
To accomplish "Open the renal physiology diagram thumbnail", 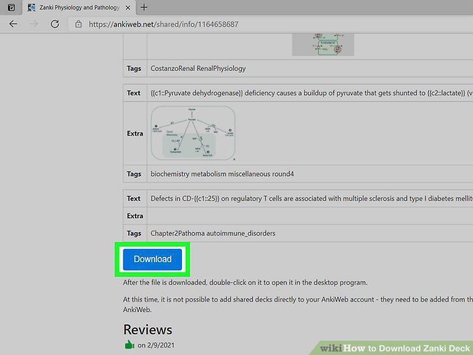I will point(323,45).
